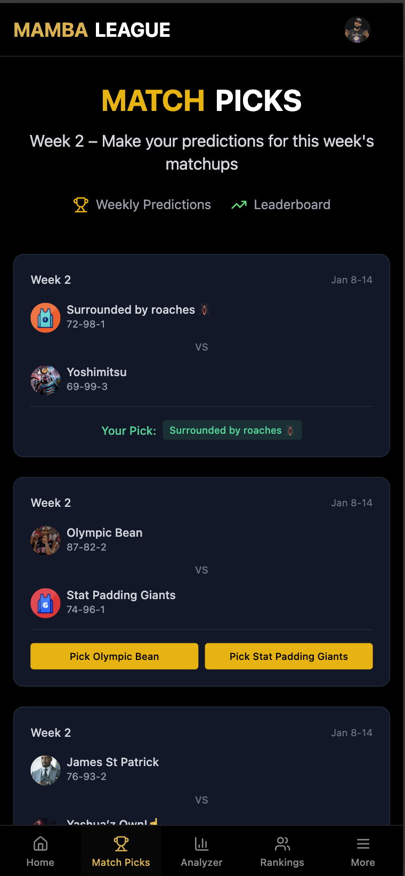Click the James St Patrick avatar
405x876 pixels.
click(x=45, y=770)
